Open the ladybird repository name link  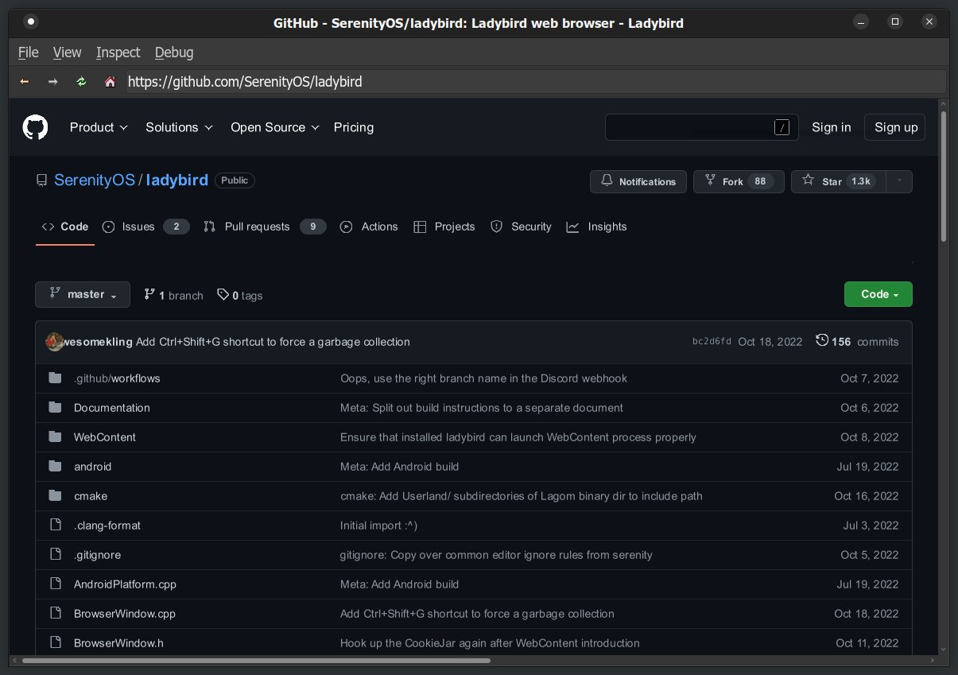click(177, 180)
